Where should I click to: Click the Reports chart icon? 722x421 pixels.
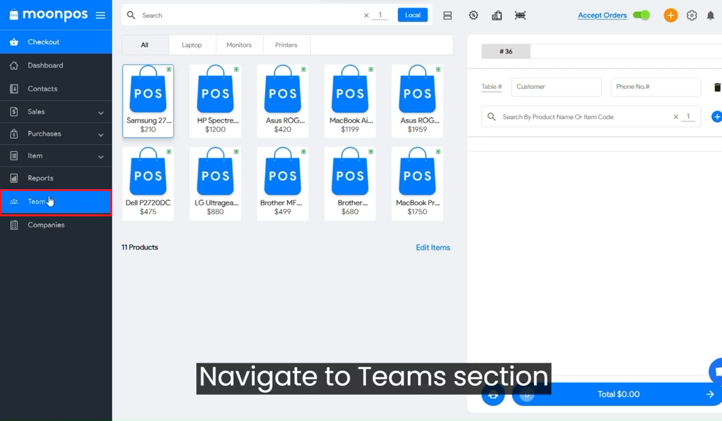14,178
